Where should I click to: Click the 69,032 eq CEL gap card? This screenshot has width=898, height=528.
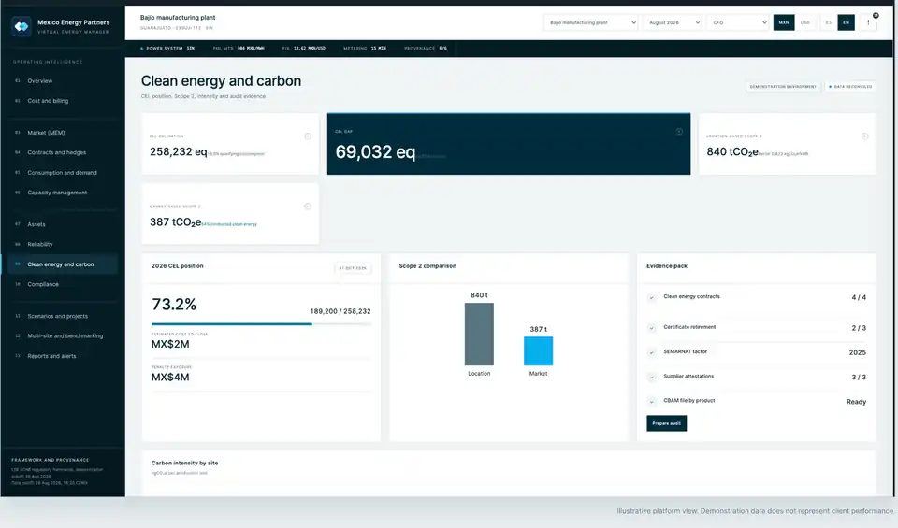(x=509, y=144)
